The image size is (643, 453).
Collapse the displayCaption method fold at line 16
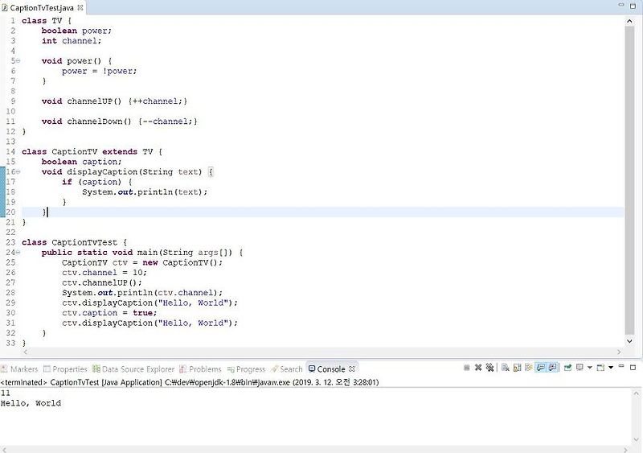coord(18,171)
